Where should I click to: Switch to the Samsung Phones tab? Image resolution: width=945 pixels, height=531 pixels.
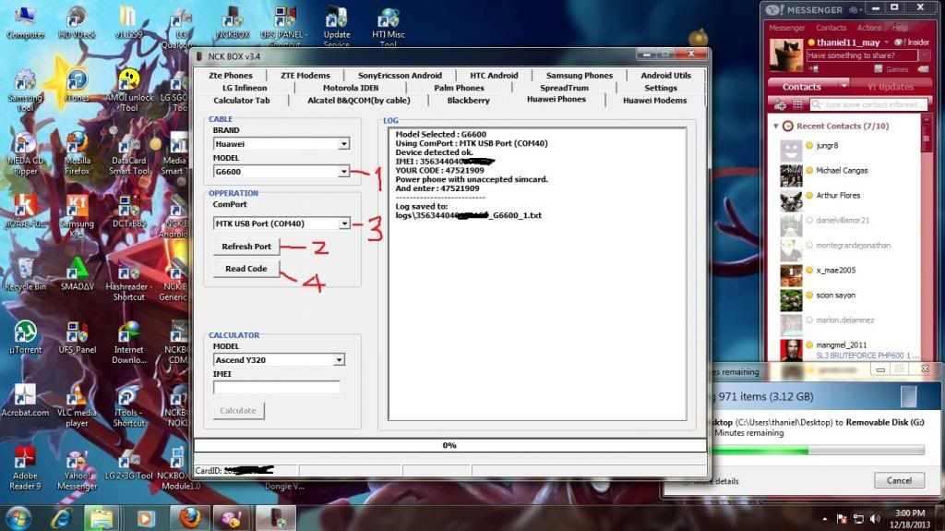579,76
